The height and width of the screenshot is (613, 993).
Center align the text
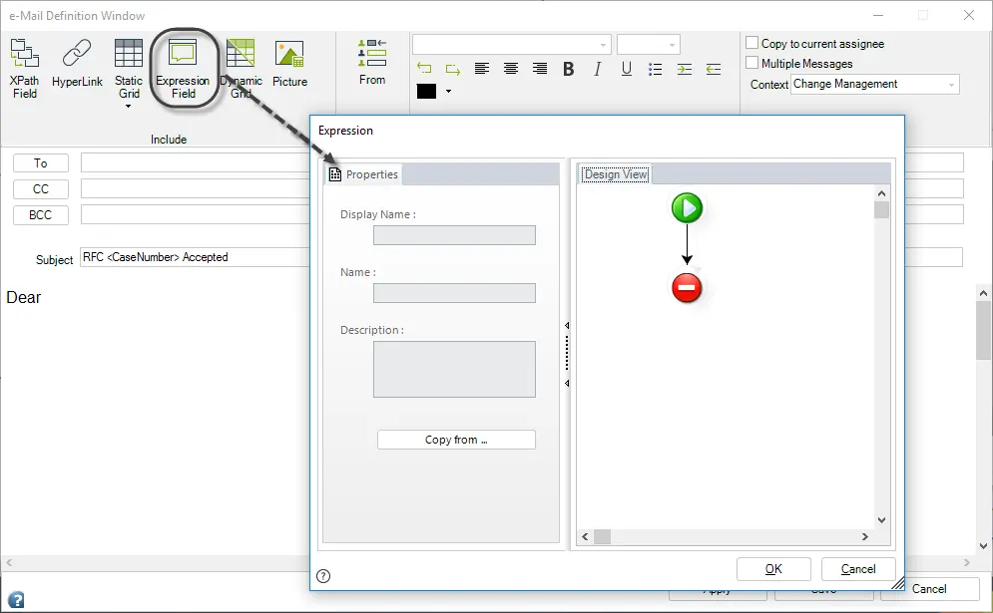[x=510, y=69]
